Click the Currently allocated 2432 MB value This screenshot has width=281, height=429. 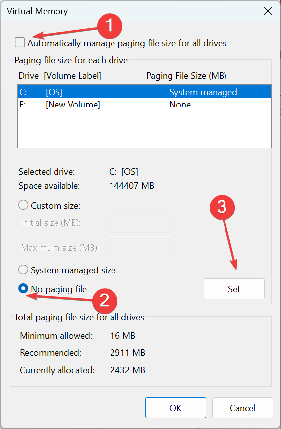(x=127, y=370)
